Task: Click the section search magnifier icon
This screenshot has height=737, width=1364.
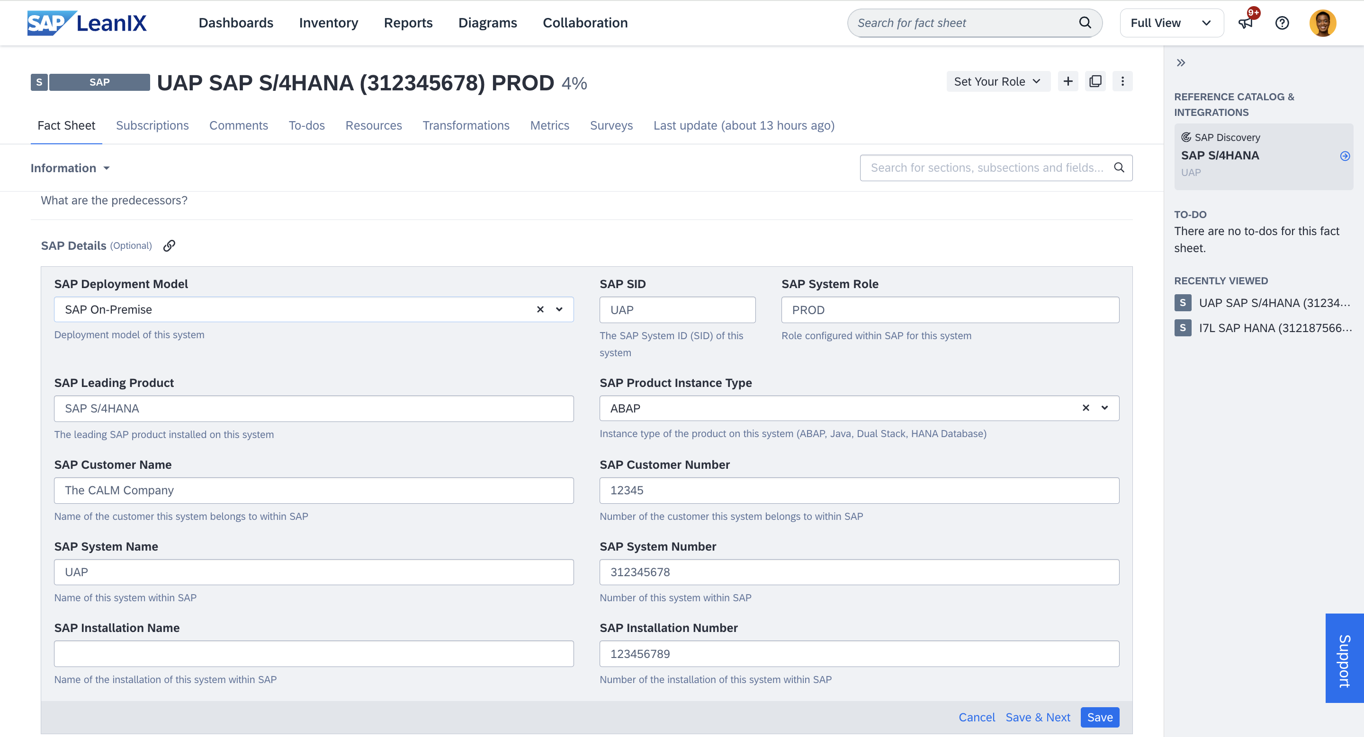Action: (1119, 167)
